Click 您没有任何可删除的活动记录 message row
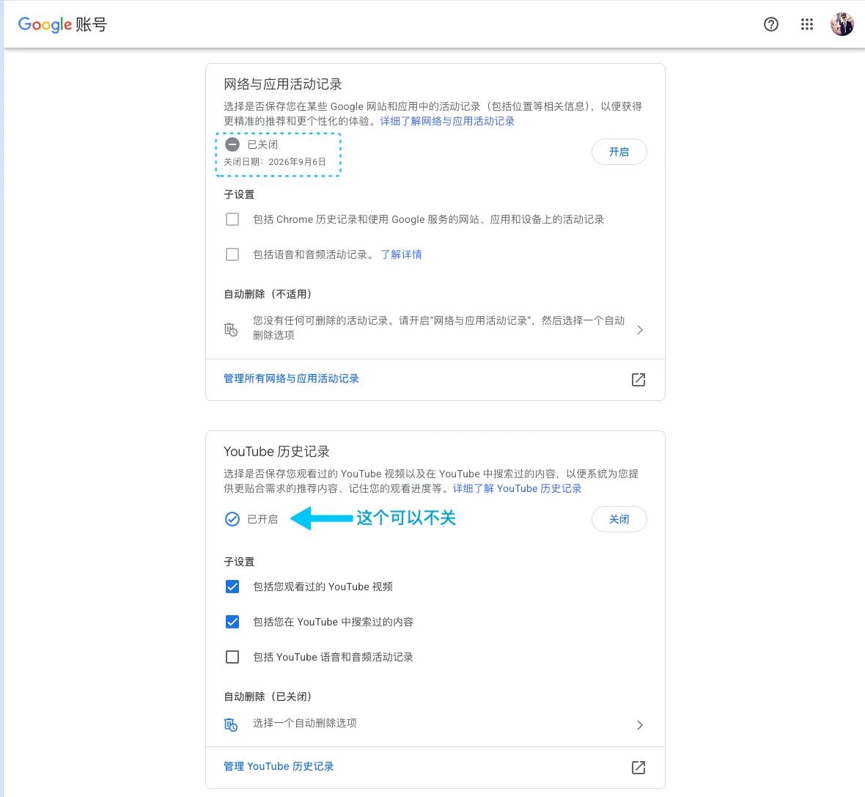 435,328
